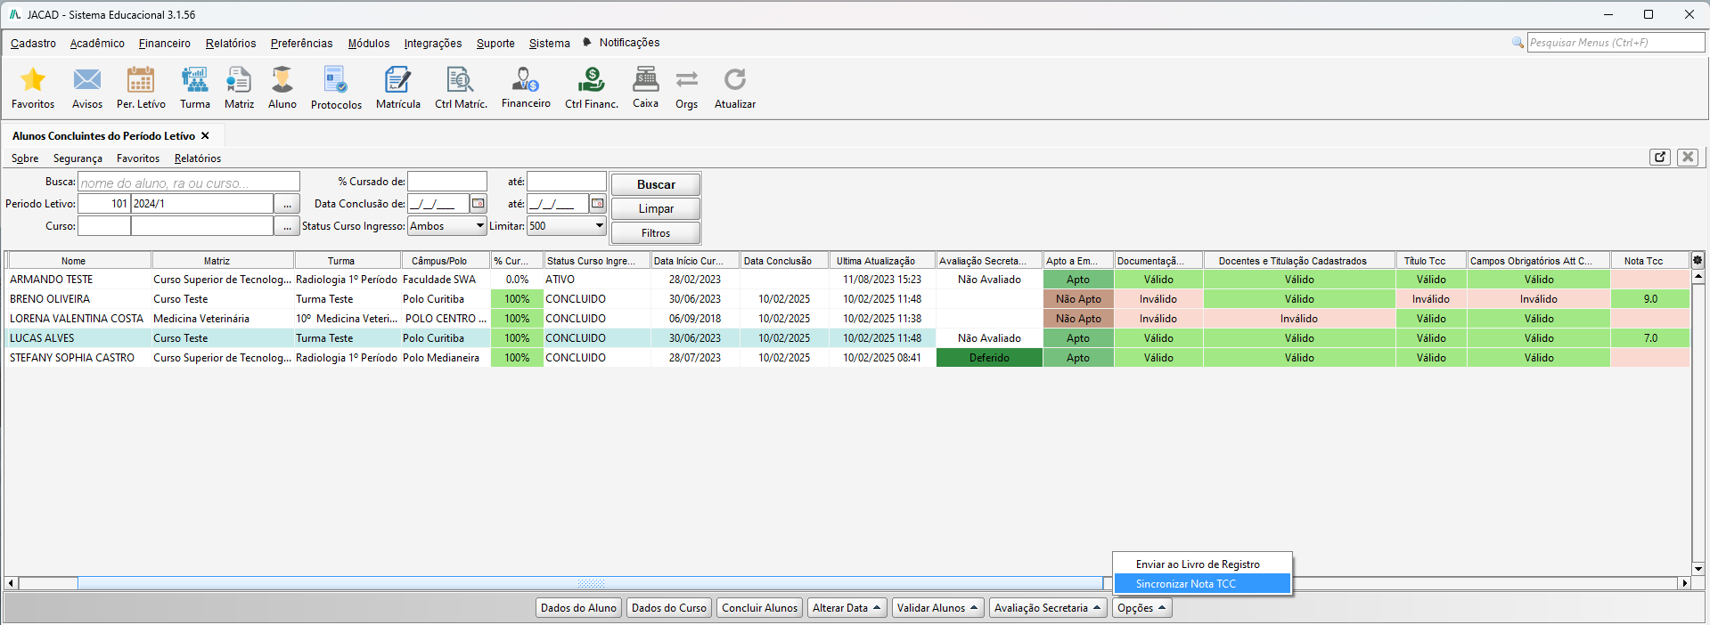Expand the Limitar 500 dropdown
This screenshot has height=625, width=1710.
click(x=599, y=226)
